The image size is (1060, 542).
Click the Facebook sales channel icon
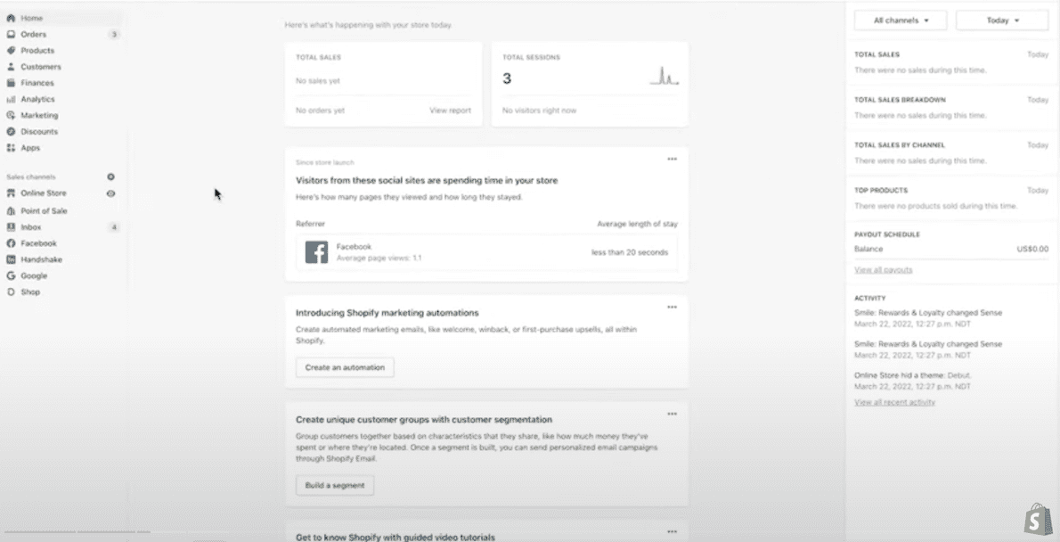pos(11,243)
